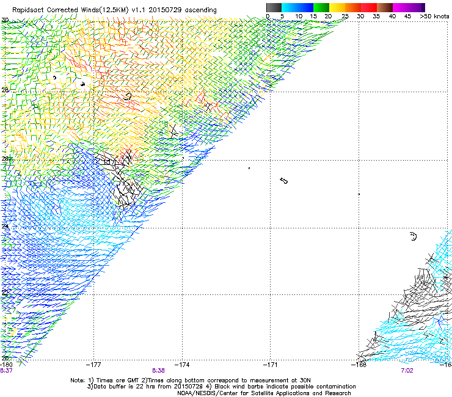Click the cyan-blue 5-15 knots legend swatch
The height and width of the screenshot is (397, 452).
pyautogui.click(x=297, y=7)
